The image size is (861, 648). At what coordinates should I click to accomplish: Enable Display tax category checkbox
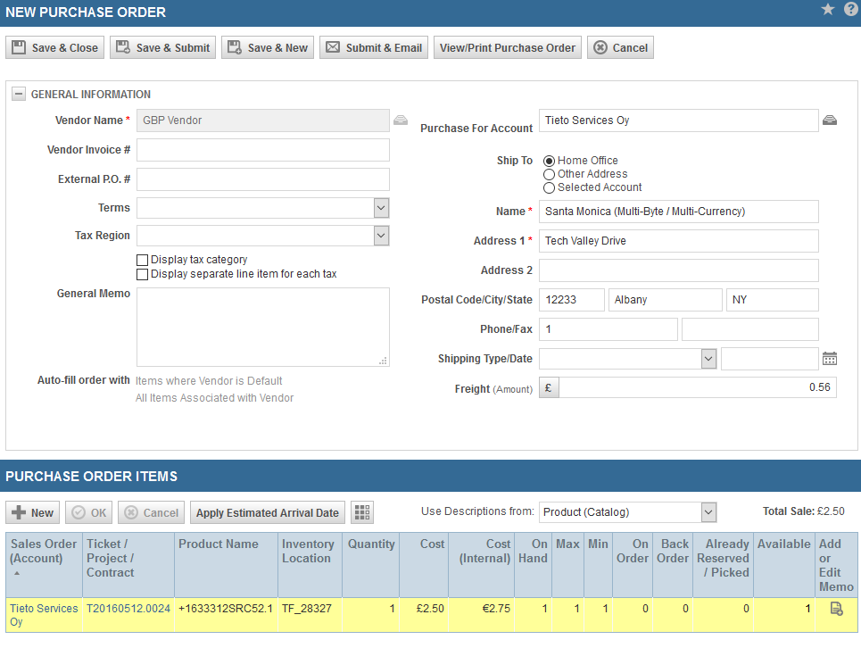pos(142,260)
